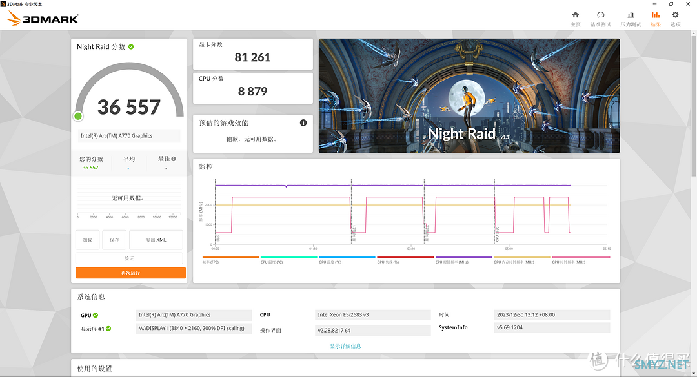697x377 pixels.
Task: Switch to the Results (结果) tab
Action: click(x=656, y=19)
